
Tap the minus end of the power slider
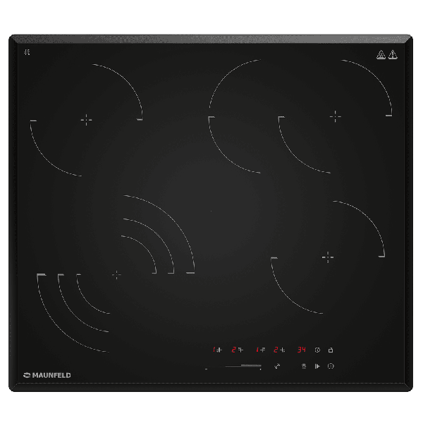(207, 369)
